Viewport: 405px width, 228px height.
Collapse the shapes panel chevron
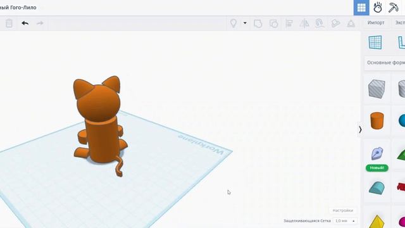pos(360,129)
